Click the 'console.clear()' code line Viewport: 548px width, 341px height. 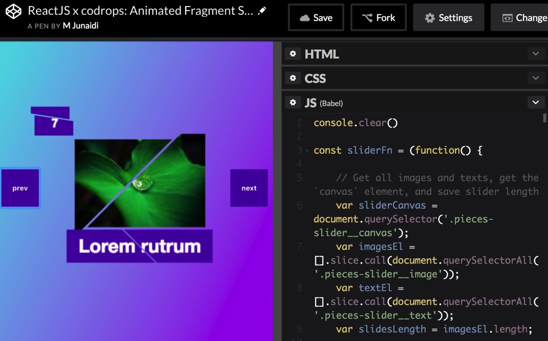[355, 123]
